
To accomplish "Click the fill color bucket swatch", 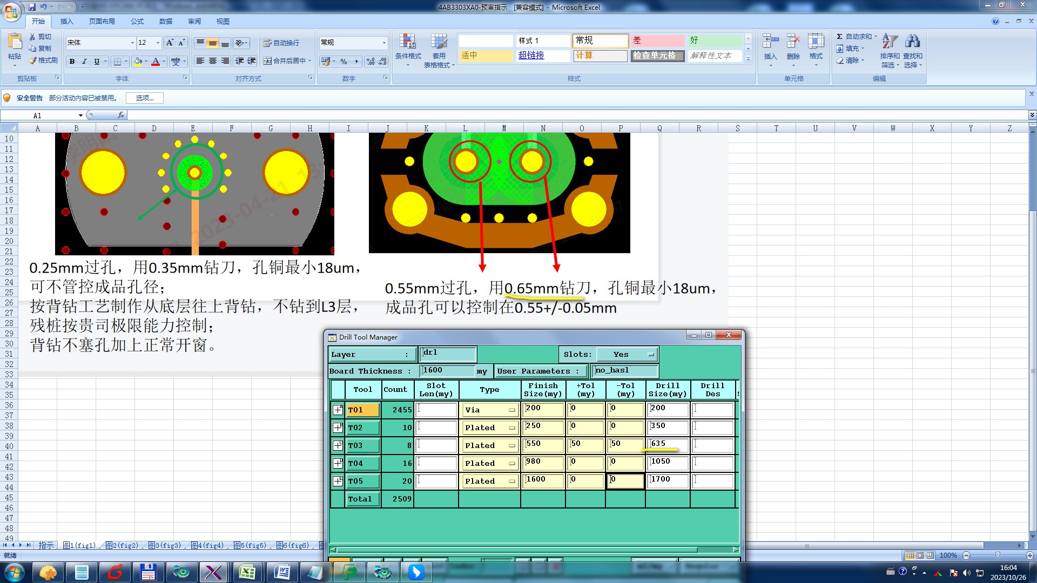I will click(x=138, y=62).
